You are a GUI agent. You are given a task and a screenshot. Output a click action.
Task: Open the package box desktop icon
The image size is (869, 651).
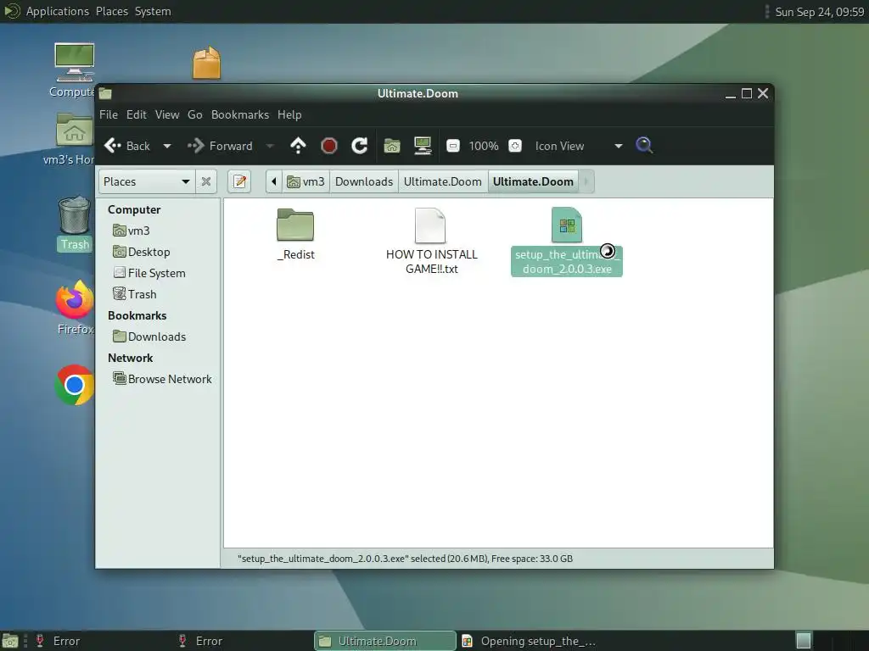206,63
